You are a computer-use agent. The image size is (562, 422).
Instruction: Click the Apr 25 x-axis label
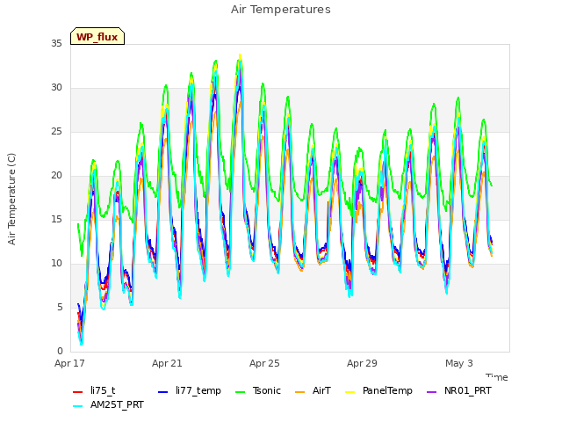click(x=264, y=363)
